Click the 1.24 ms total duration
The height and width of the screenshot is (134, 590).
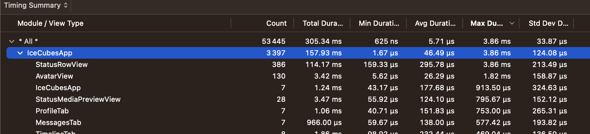coord(328,88)
